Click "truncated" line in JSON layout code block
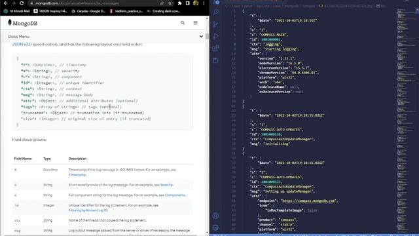The image size is (419, 236). tap(82, 113)
